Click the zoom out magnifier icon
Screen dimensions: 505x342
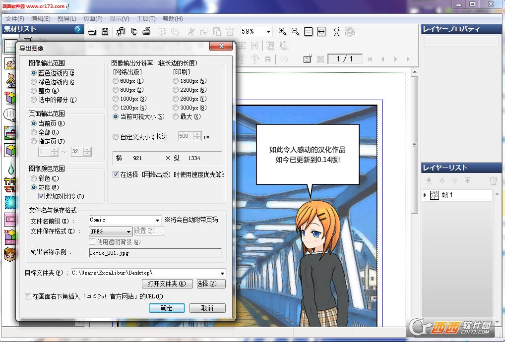tap(295, 31)
